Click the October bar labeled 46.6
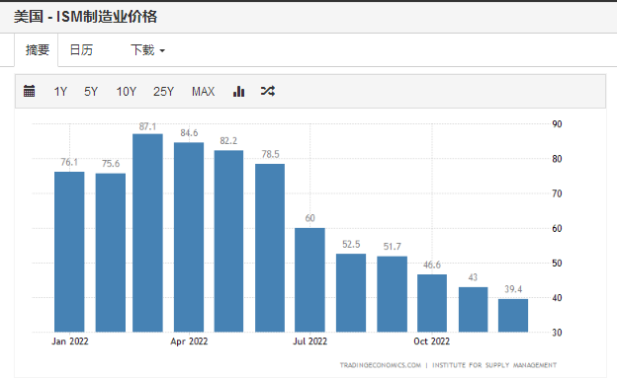 (432, 303)
